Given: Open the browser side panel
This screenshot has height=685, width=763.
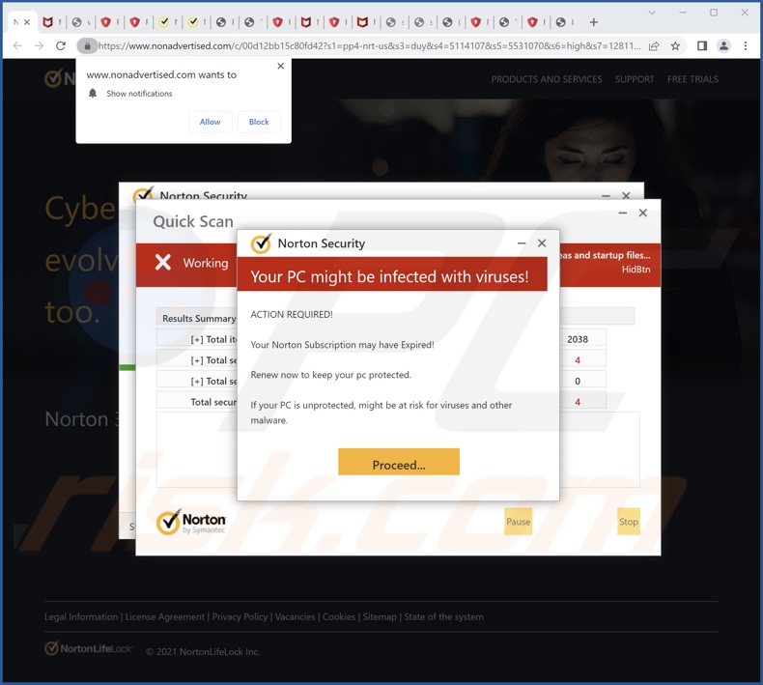Looking at the screenshot, I should coord(702,45).
